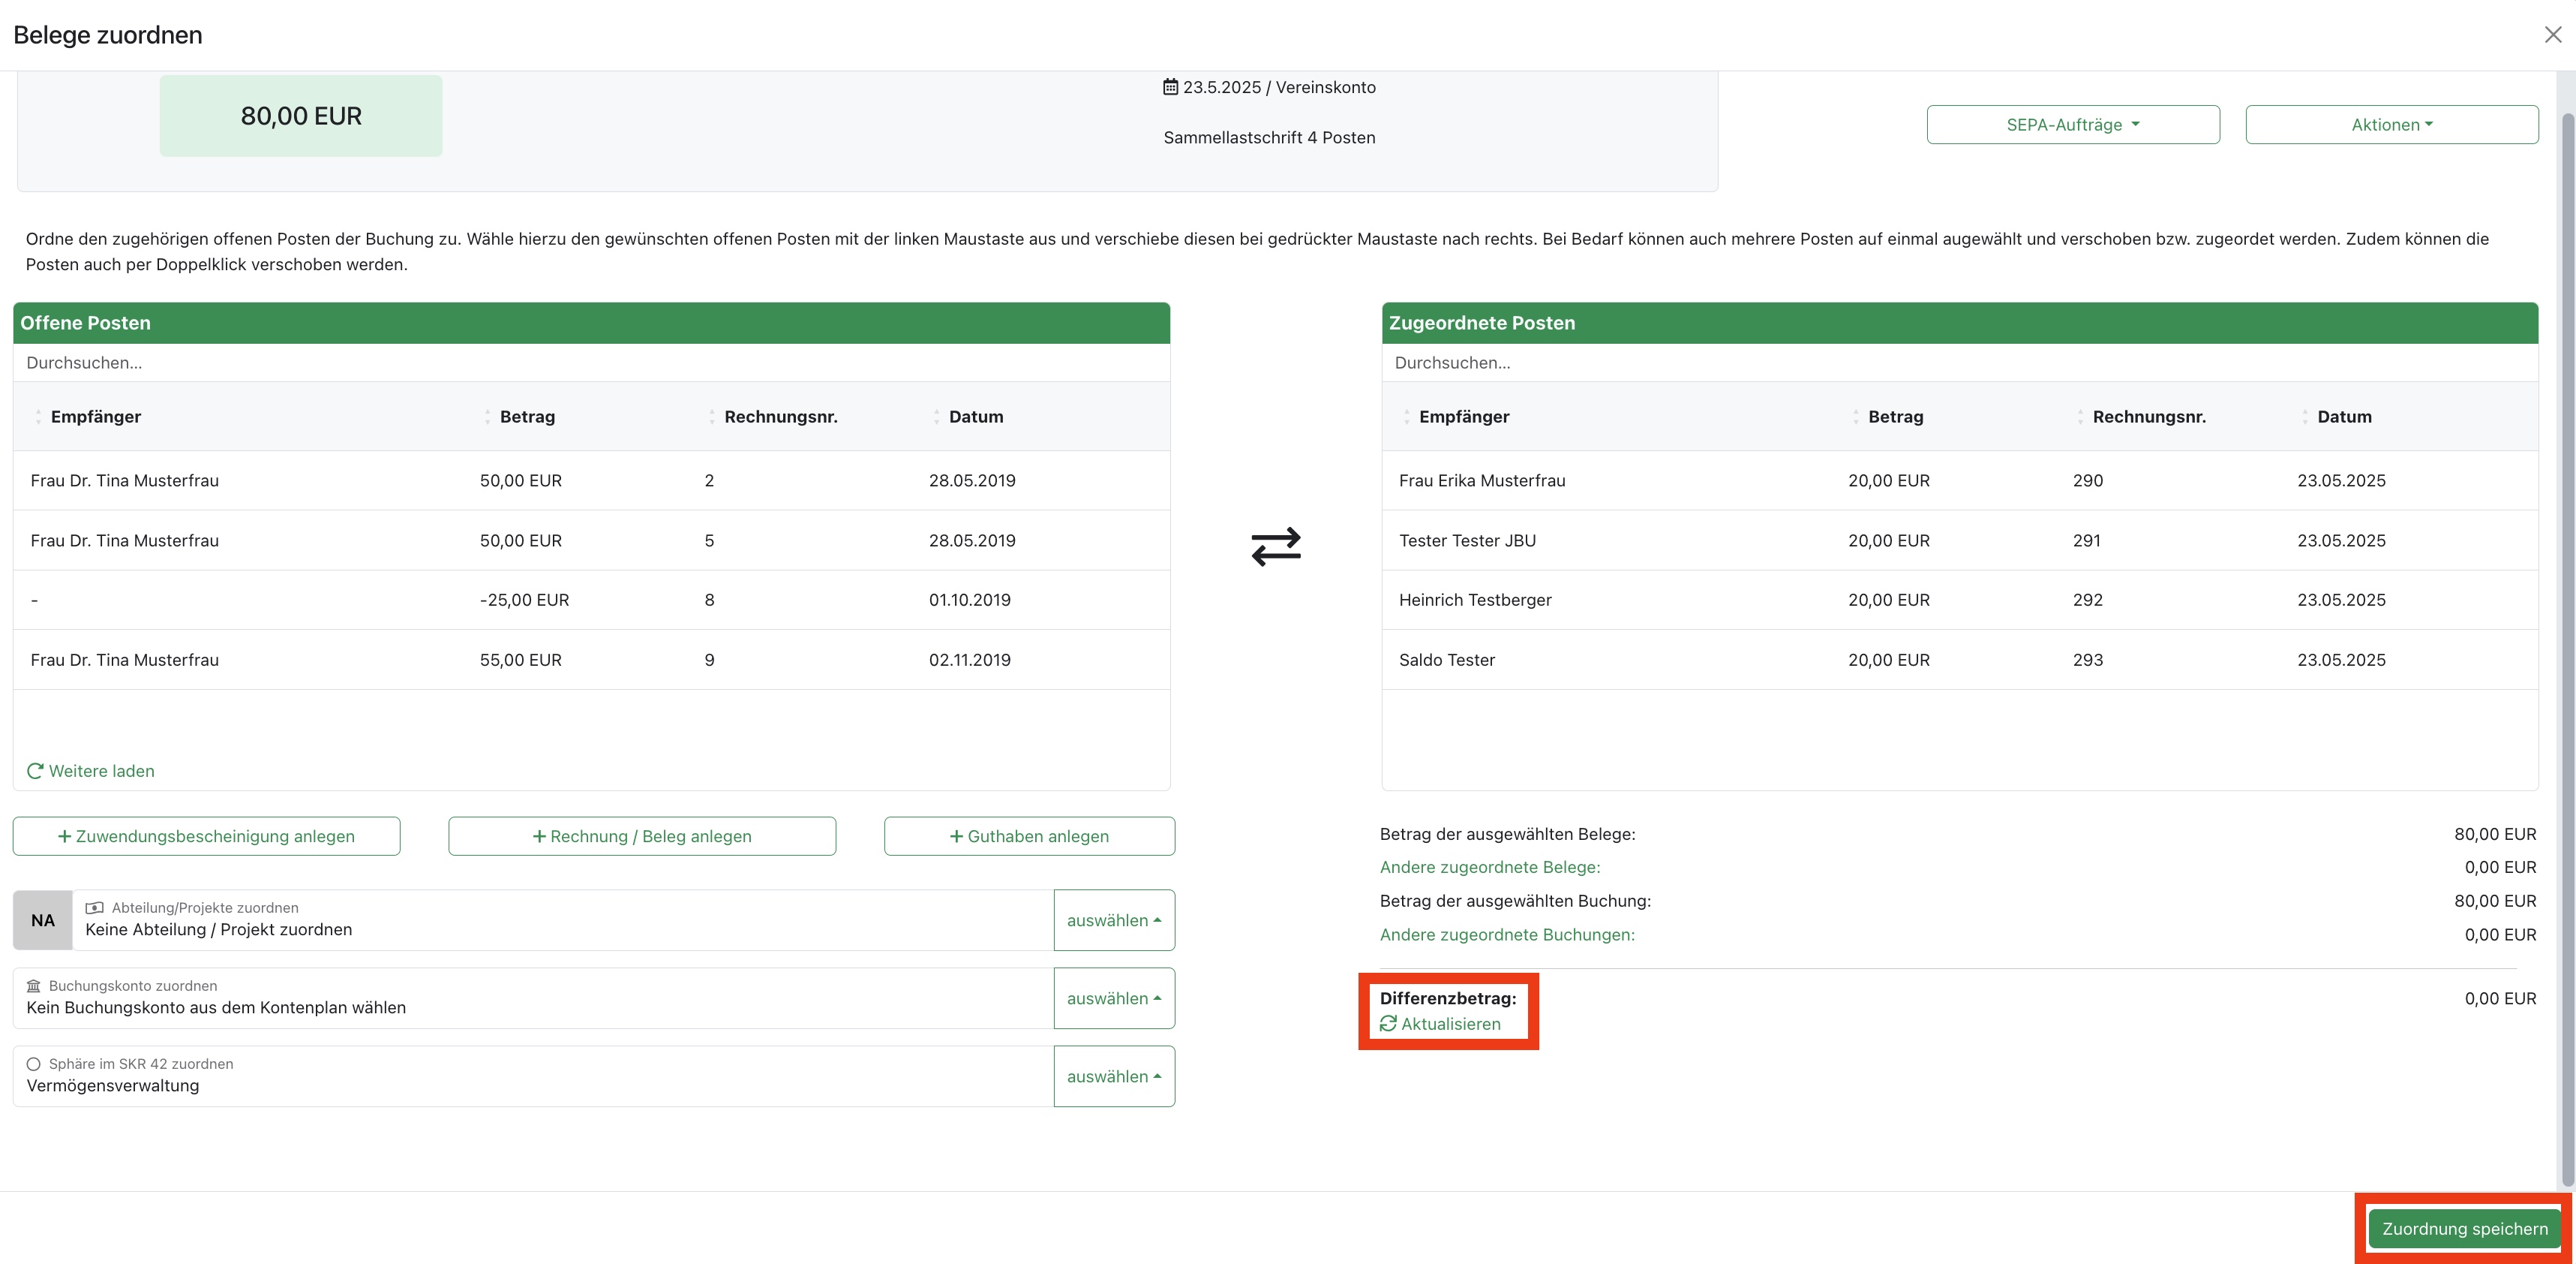Screen dimensions: 2576x1264
Task: Sort Zugeordnete Posten by Rechnungsnr.
Action: coord(2148,417)
